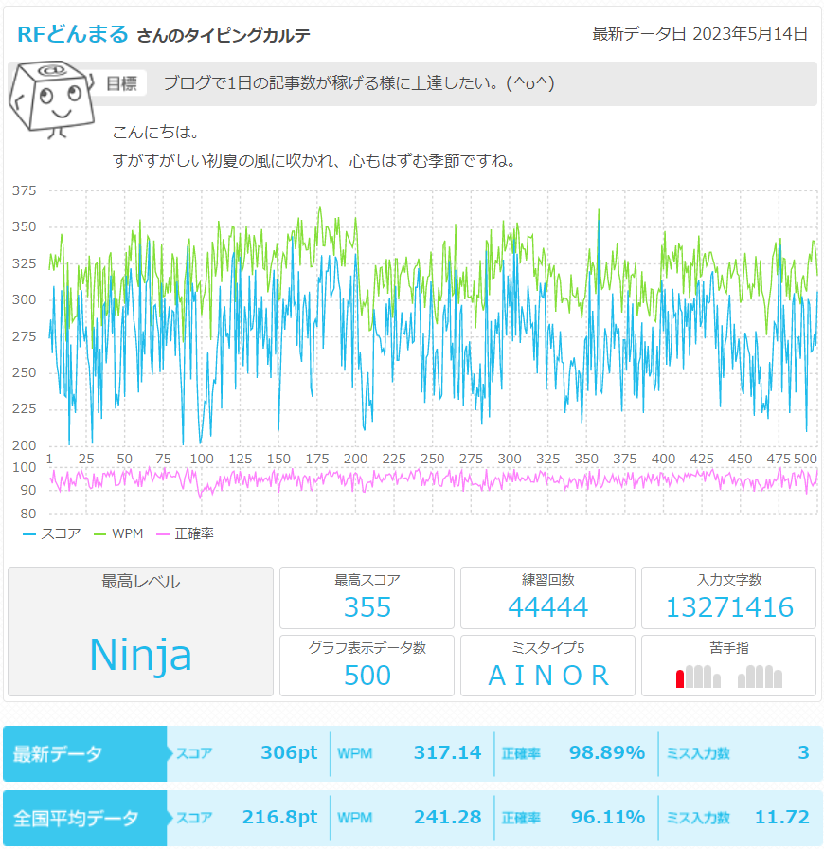This screenshot has height=849, width=824.
Task: Click the seasonal message すがすがしい初夏の風
Action: coord(314,161)
